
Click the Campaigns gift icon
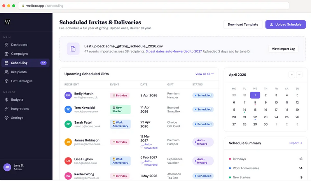coord(7,54)
